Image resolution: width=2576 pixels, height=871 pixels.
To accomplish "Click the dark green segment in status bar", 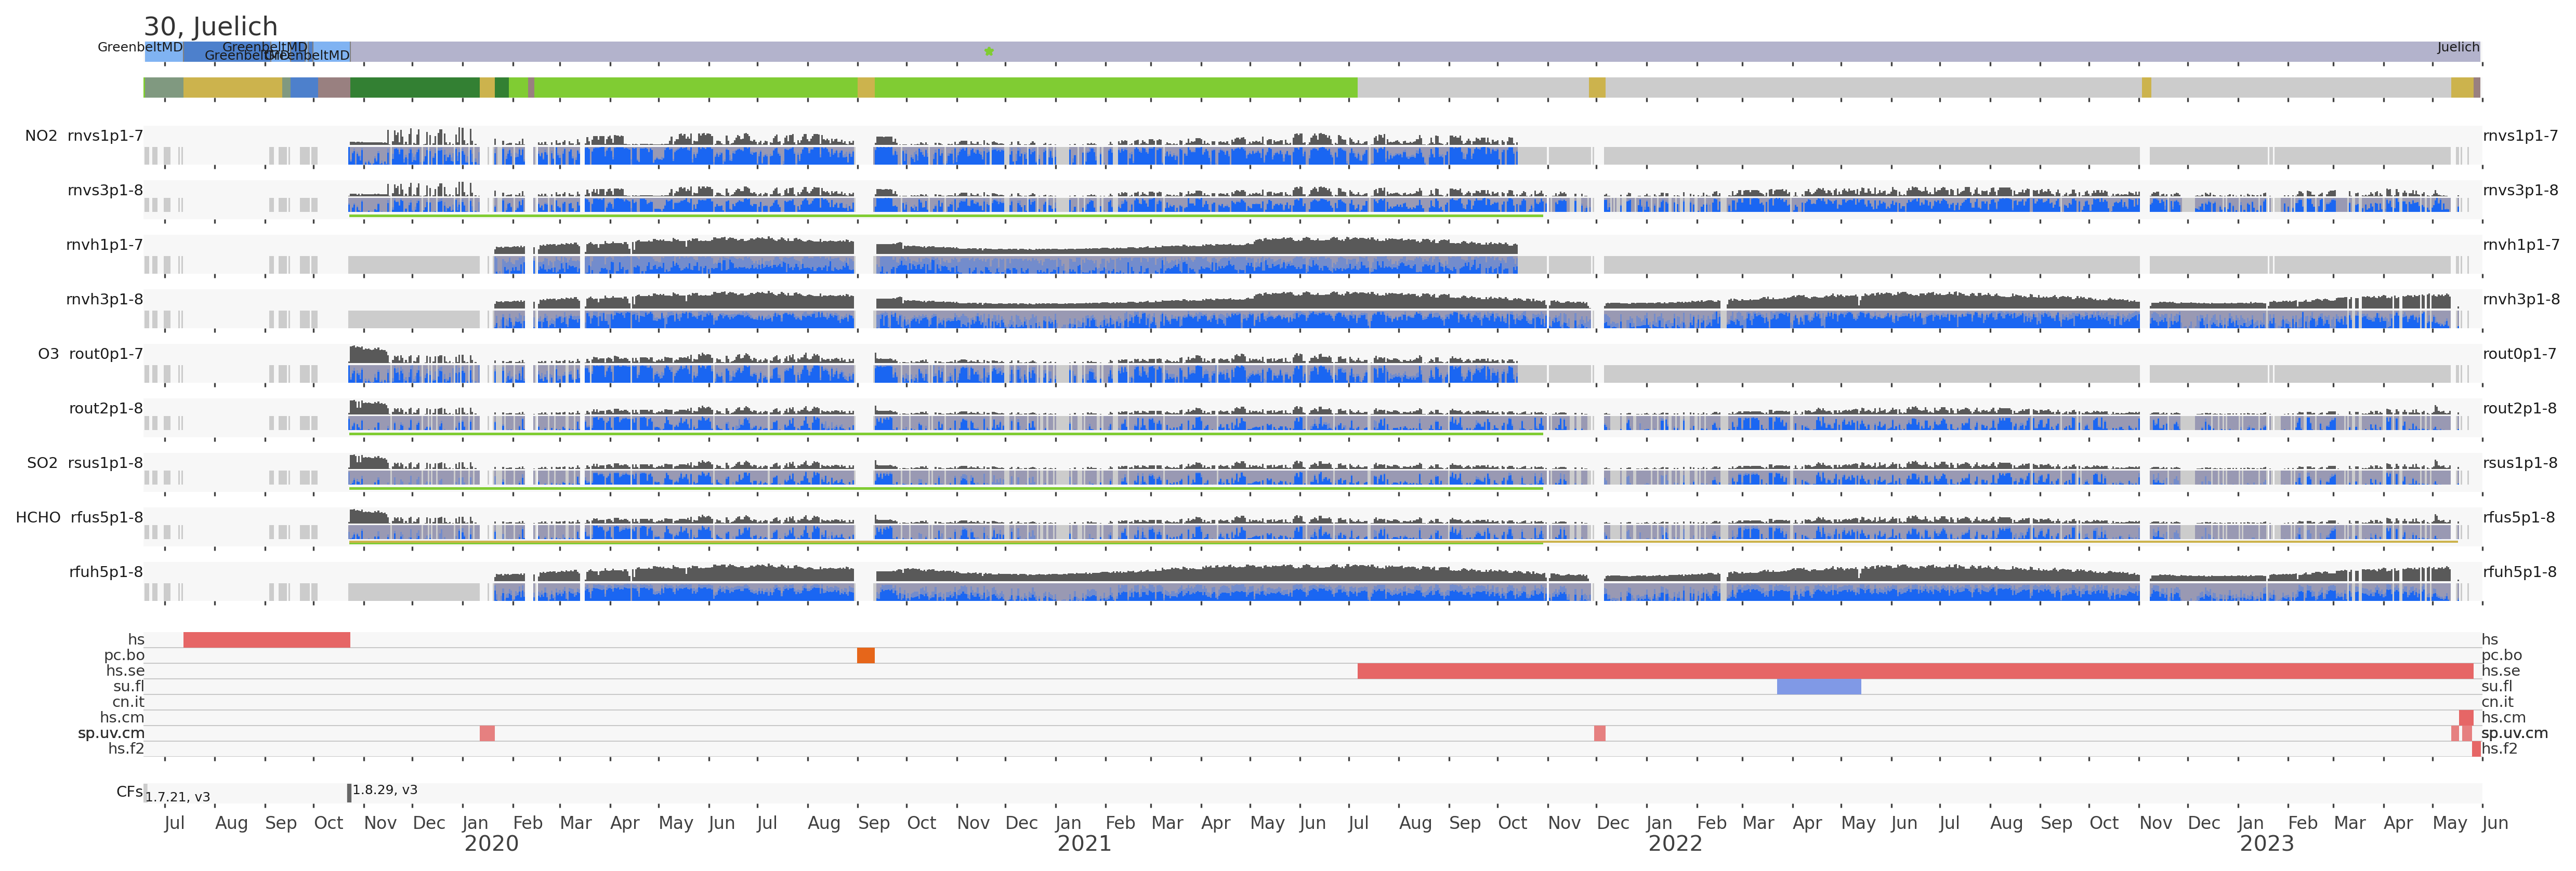I will [x=414, y=88].
